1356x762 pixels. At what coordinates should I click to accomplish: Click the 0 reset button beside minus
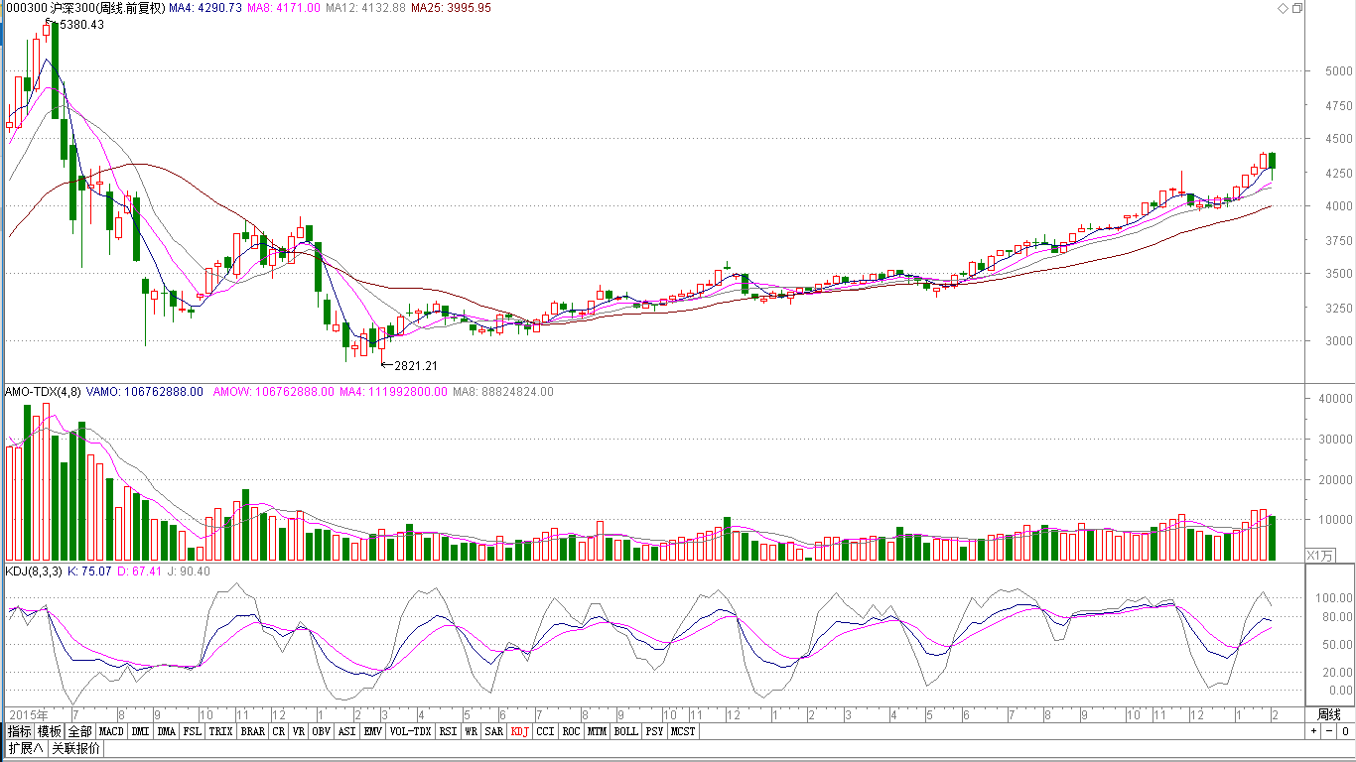click(1345, 731)
